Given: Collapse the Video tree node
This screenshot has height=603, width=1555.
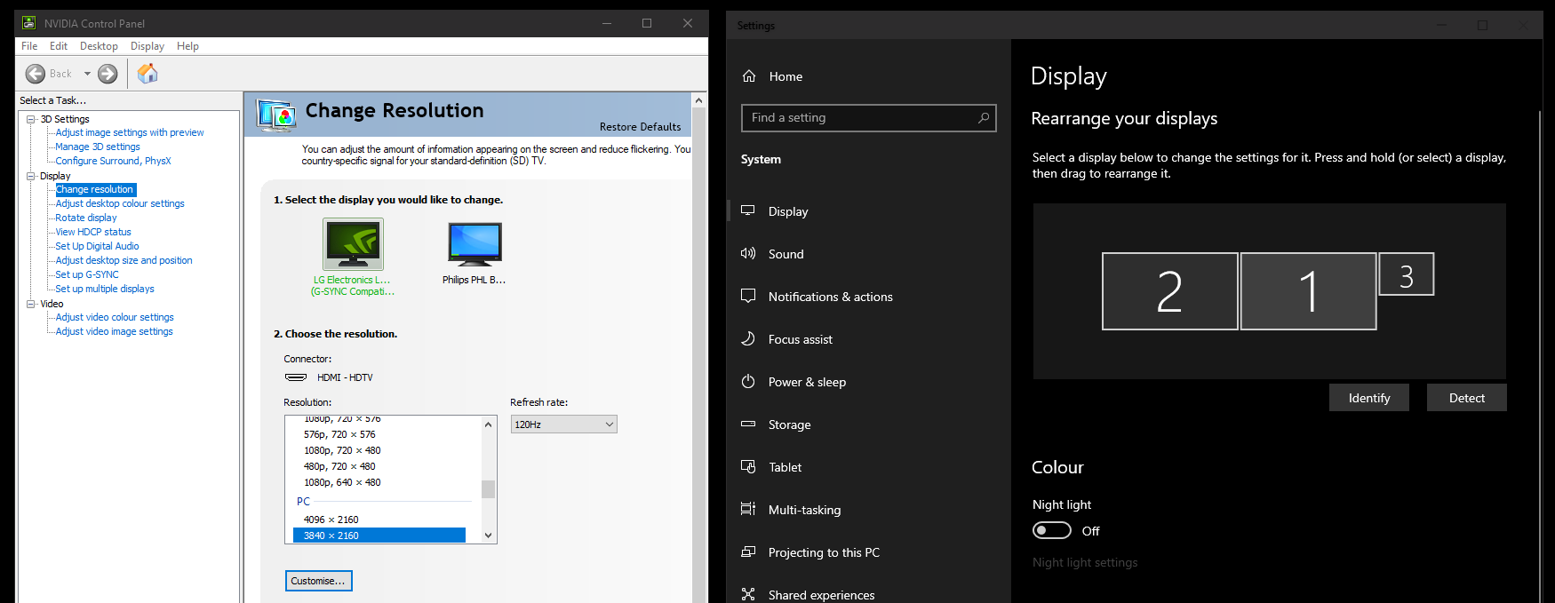Looking at the screenshot, I should click(x=31, y=304).
